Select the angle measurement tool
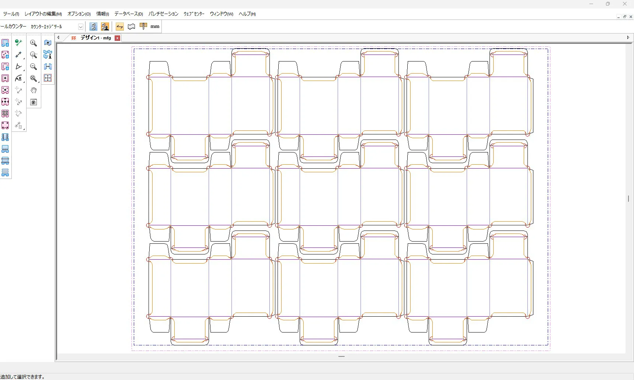The width and height of the screenshot is (634, 380). coord(18,67)
